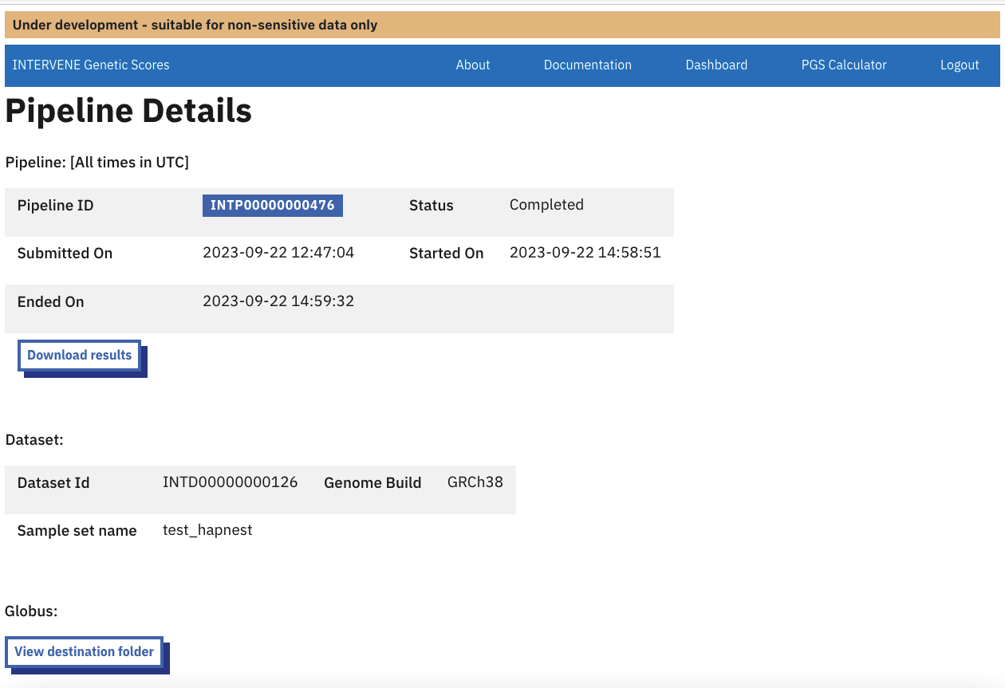1005x688 pixels.
Task: Select the Completed status value
Action: pyautogui.click(x=546, y=205)
